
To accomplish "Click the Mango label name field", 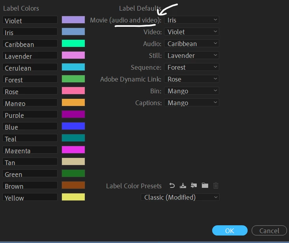I will (x=30, y=102).
